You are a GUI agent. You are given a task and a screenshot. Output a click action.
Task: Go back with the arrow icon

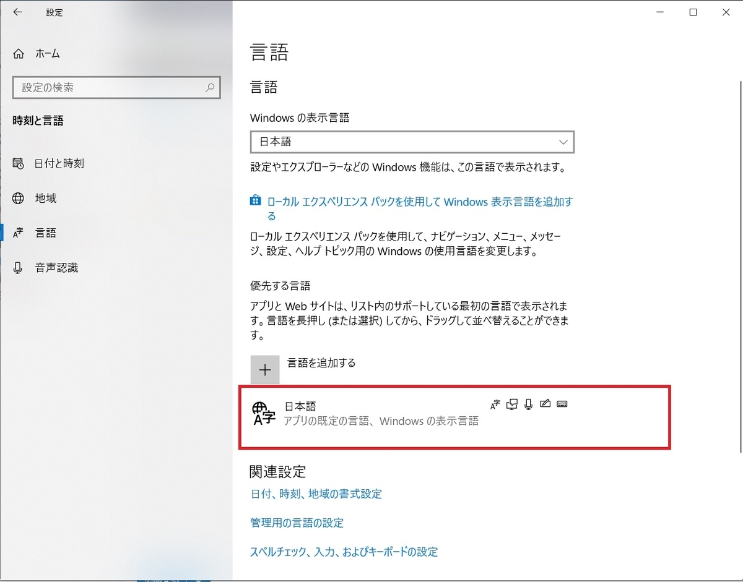(x=17, y=12)
